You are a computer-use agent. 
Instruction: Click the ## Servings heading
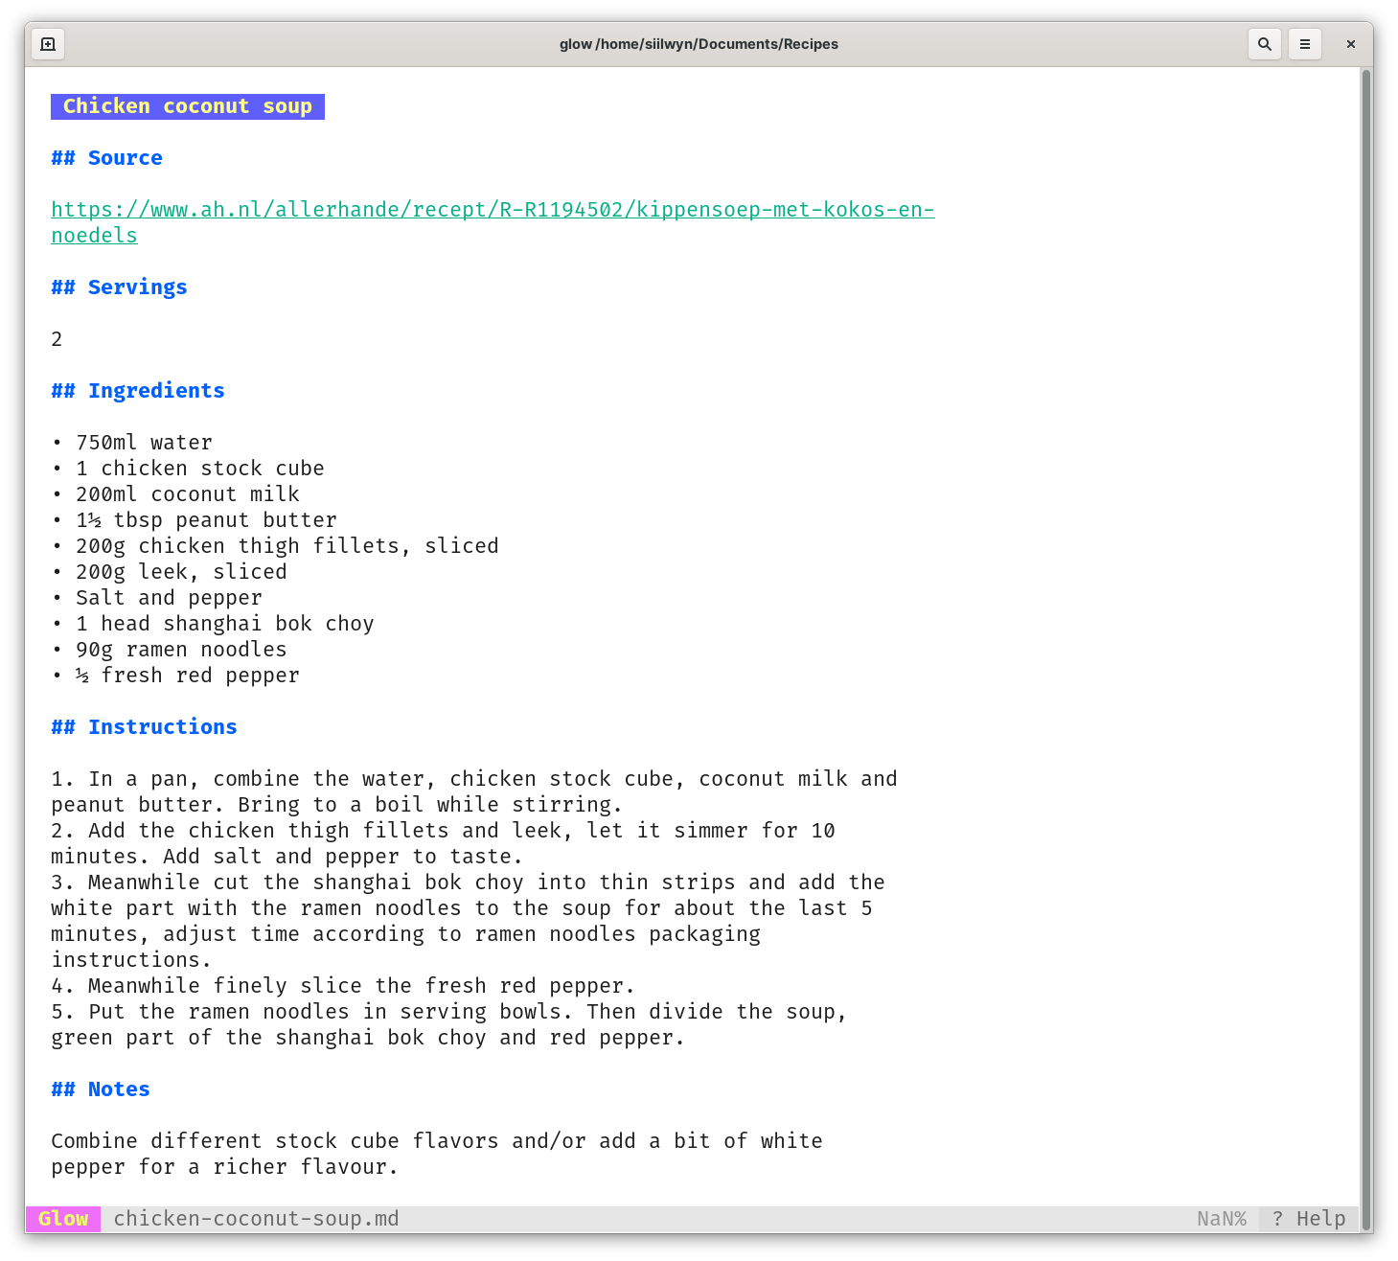click(119, 287)
